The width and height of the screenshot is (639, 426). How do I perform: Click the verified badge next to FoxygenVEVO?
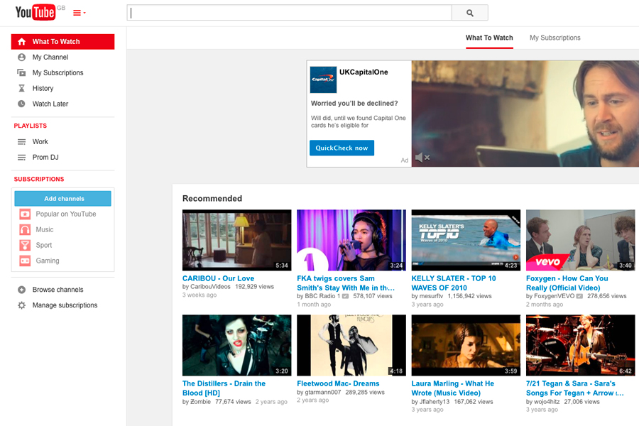click(x=579, y=296)
